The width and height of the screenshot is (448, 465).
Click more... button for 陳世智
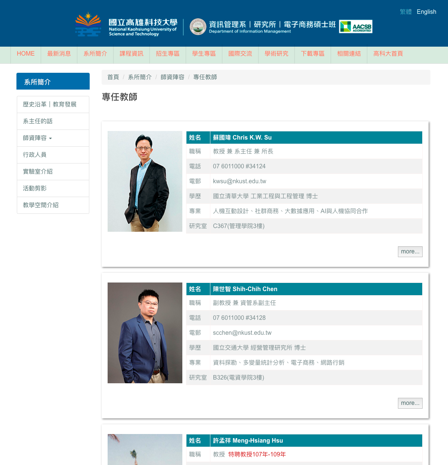point(410,403)
